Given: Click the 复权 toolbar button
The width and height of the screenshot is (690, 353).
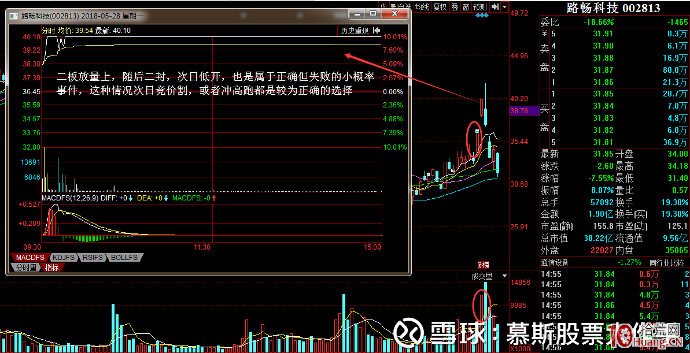Looking at the screenshot, I should [x=440, y=6].
